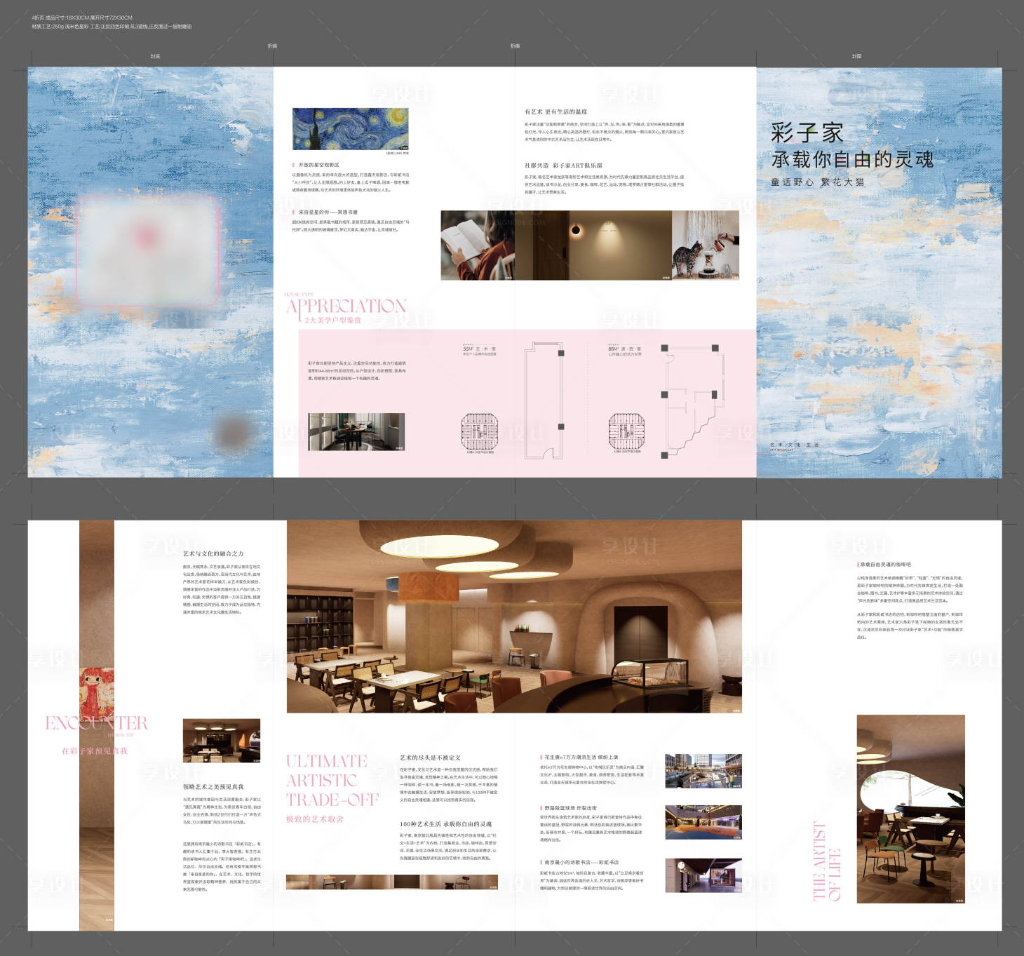This screenshot has width=1024, height=956.
Task: Select the café seating photo with curved window
Action: 911,809
